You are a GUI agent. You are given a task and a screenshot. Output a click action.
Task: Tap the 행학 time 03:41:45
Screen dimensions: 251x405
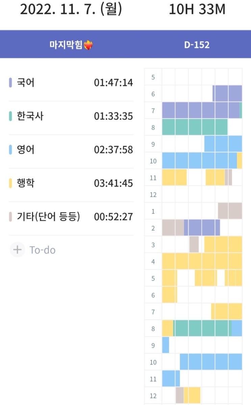point(113,183)
